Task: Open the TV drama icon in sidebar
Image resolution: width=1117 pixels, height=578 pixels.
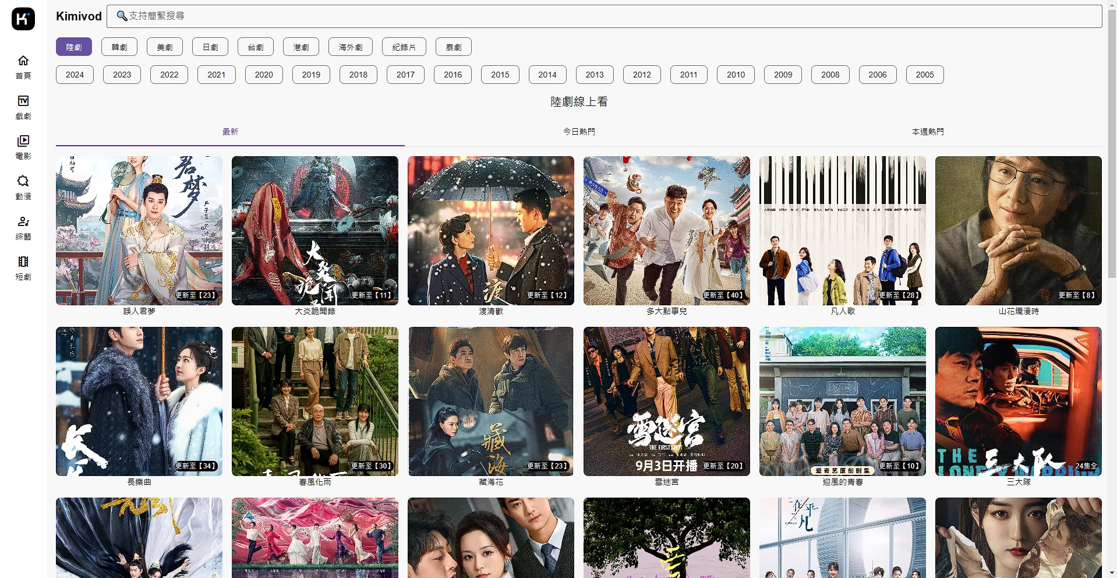Action: (x=23, y=101)
